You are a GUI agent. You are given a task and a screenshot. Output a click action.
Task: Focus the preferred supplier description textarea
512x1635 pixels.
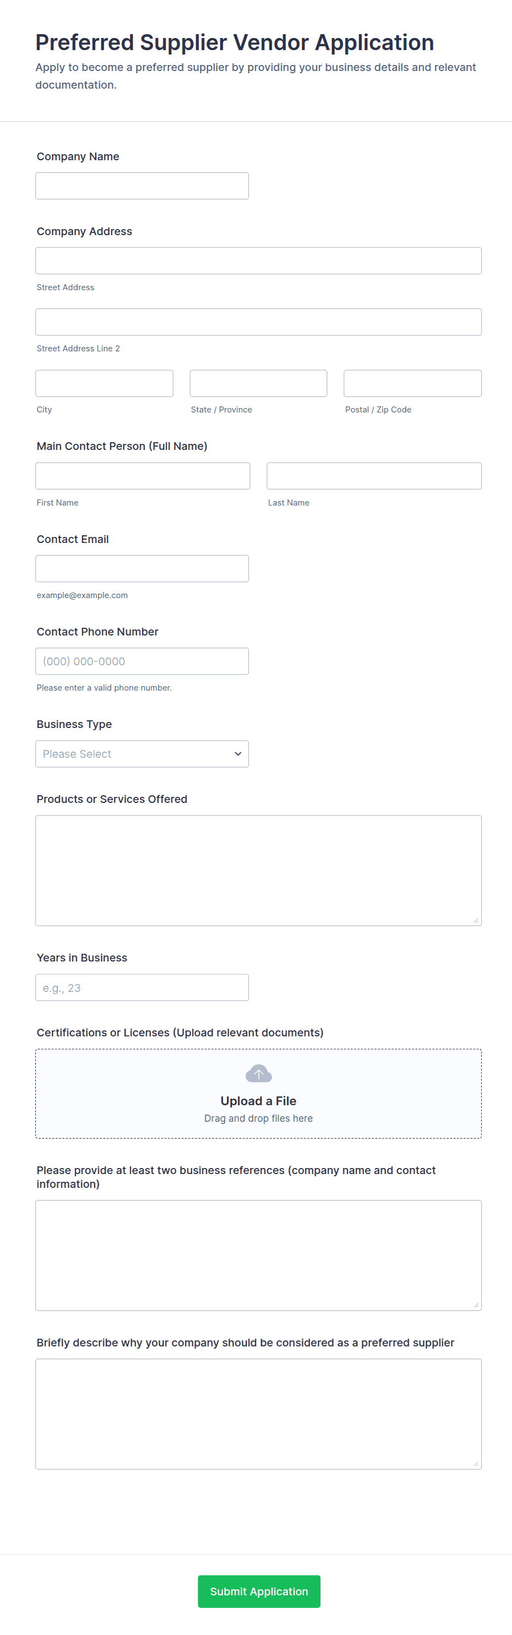tap(258, 1414)
